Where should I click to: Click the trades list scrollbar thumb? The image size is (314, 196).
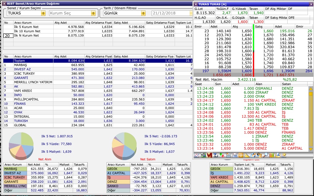click(x=311, y=94)
